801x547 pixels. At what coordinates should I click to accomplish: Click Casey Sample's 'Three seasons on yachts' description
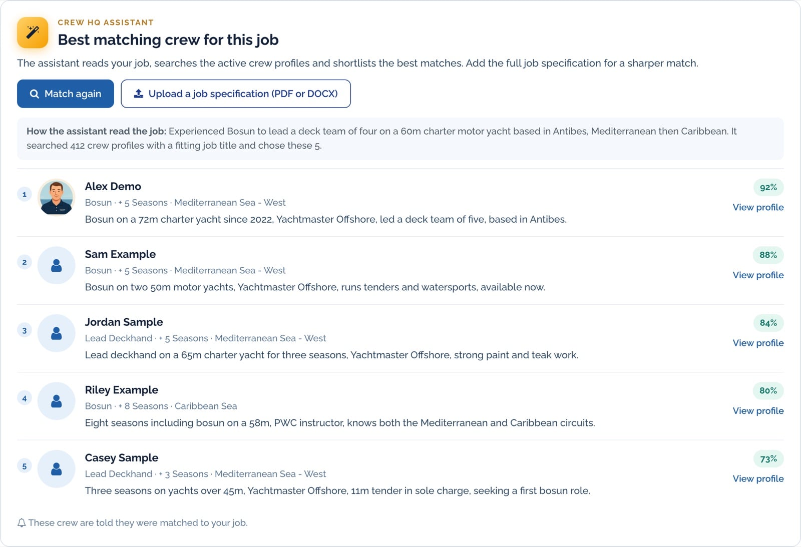click(x=337, y=491)
